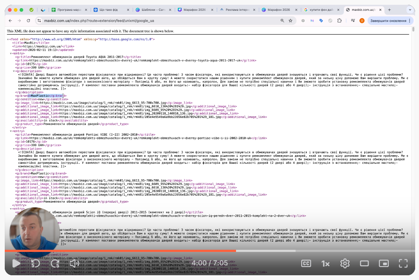Click id value 10176
419x280 pixels.
pyautogui.click(x=30, y=142)
